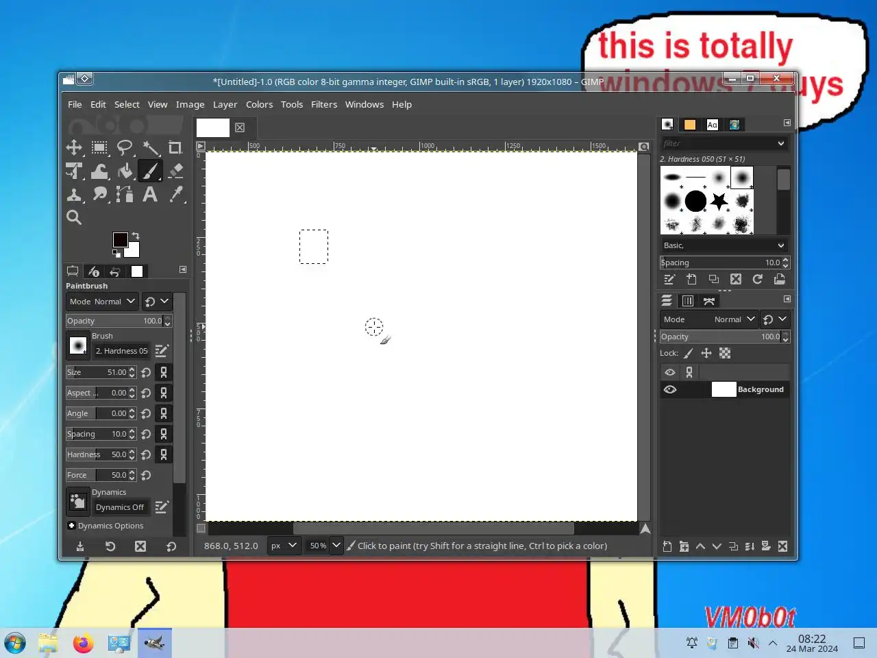
Task: Select the Paths tool
Action: [x=125, y=195]
